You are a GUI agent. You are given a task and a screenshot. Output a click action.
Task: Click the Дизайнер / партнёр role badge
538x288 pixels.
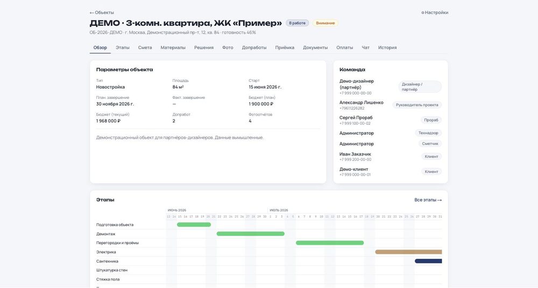tap(420, 87)
